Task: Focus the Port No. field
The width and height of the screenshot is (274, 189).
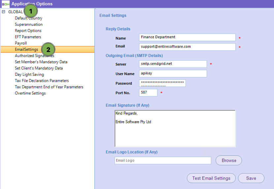Action: [x=148, y=93]
